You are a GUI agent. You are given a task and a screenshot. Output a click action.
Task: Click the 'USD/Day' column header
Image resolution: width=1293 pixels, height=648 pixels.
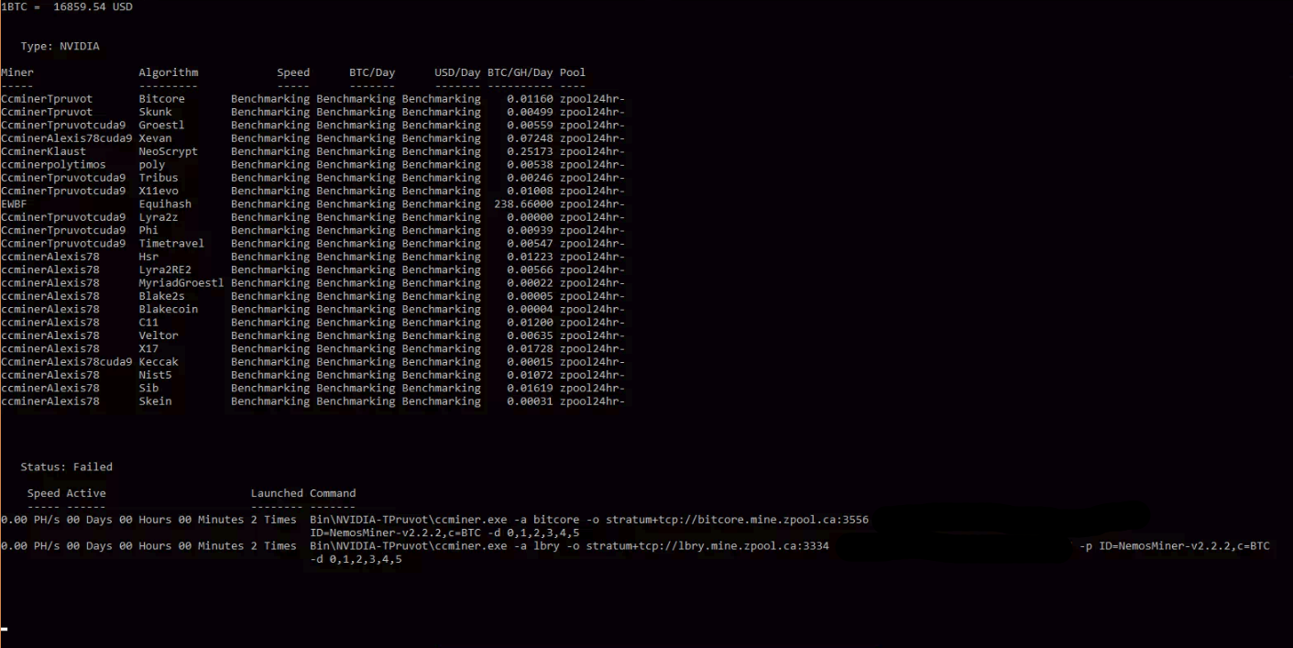coord(457,72)
